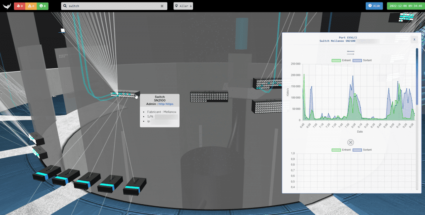This screenshot has height=215, width=425.
Task: Click the magnifier icon in the search bar
Action: click(65, 6)
